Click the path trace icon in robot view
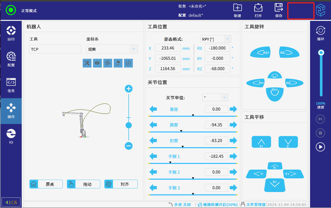The height and width of the screenshot is (208, 331). tap(108, 63)
